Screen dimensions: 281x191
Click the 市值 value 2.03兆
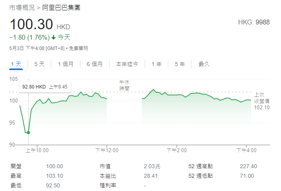[x=152, y=166]
